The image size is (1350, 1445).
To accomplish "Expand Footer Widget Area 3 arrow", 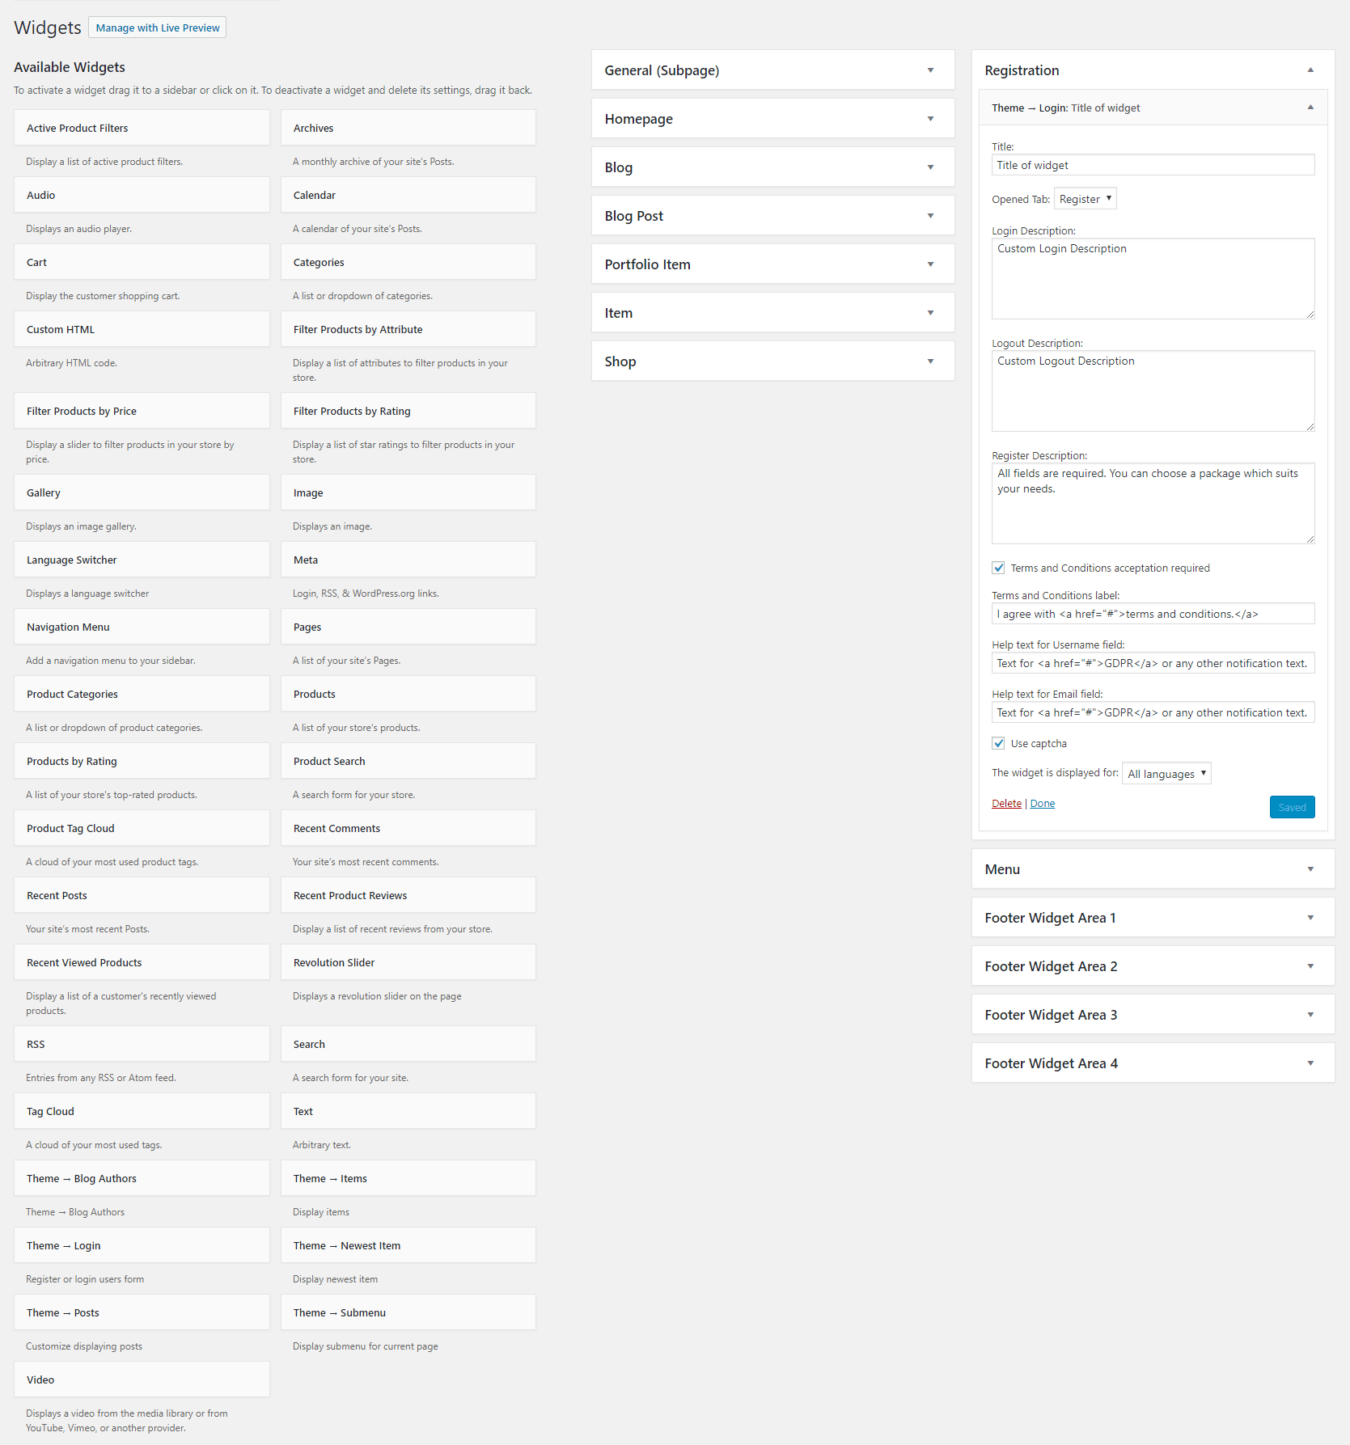I will (x=1310, y=1015).
